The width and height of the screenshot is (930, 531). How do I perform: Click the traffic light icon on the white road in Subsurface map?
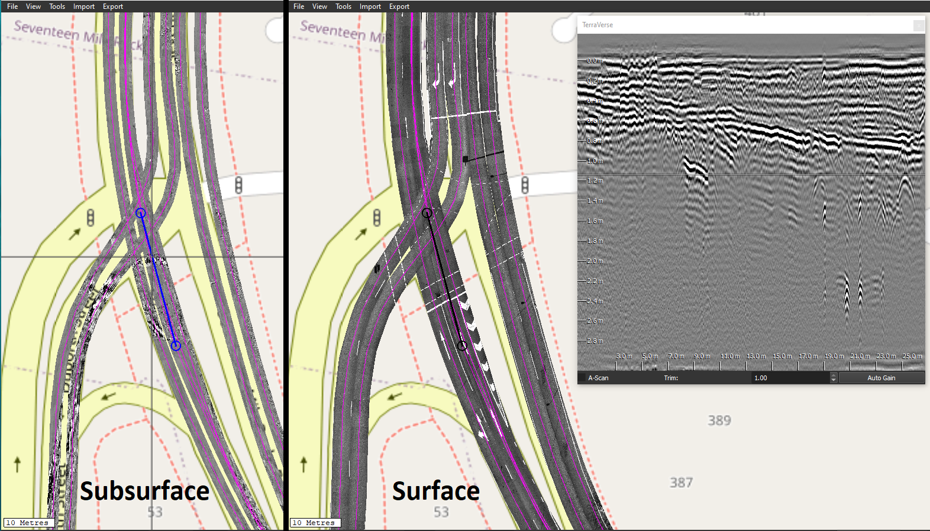(238, 185)
